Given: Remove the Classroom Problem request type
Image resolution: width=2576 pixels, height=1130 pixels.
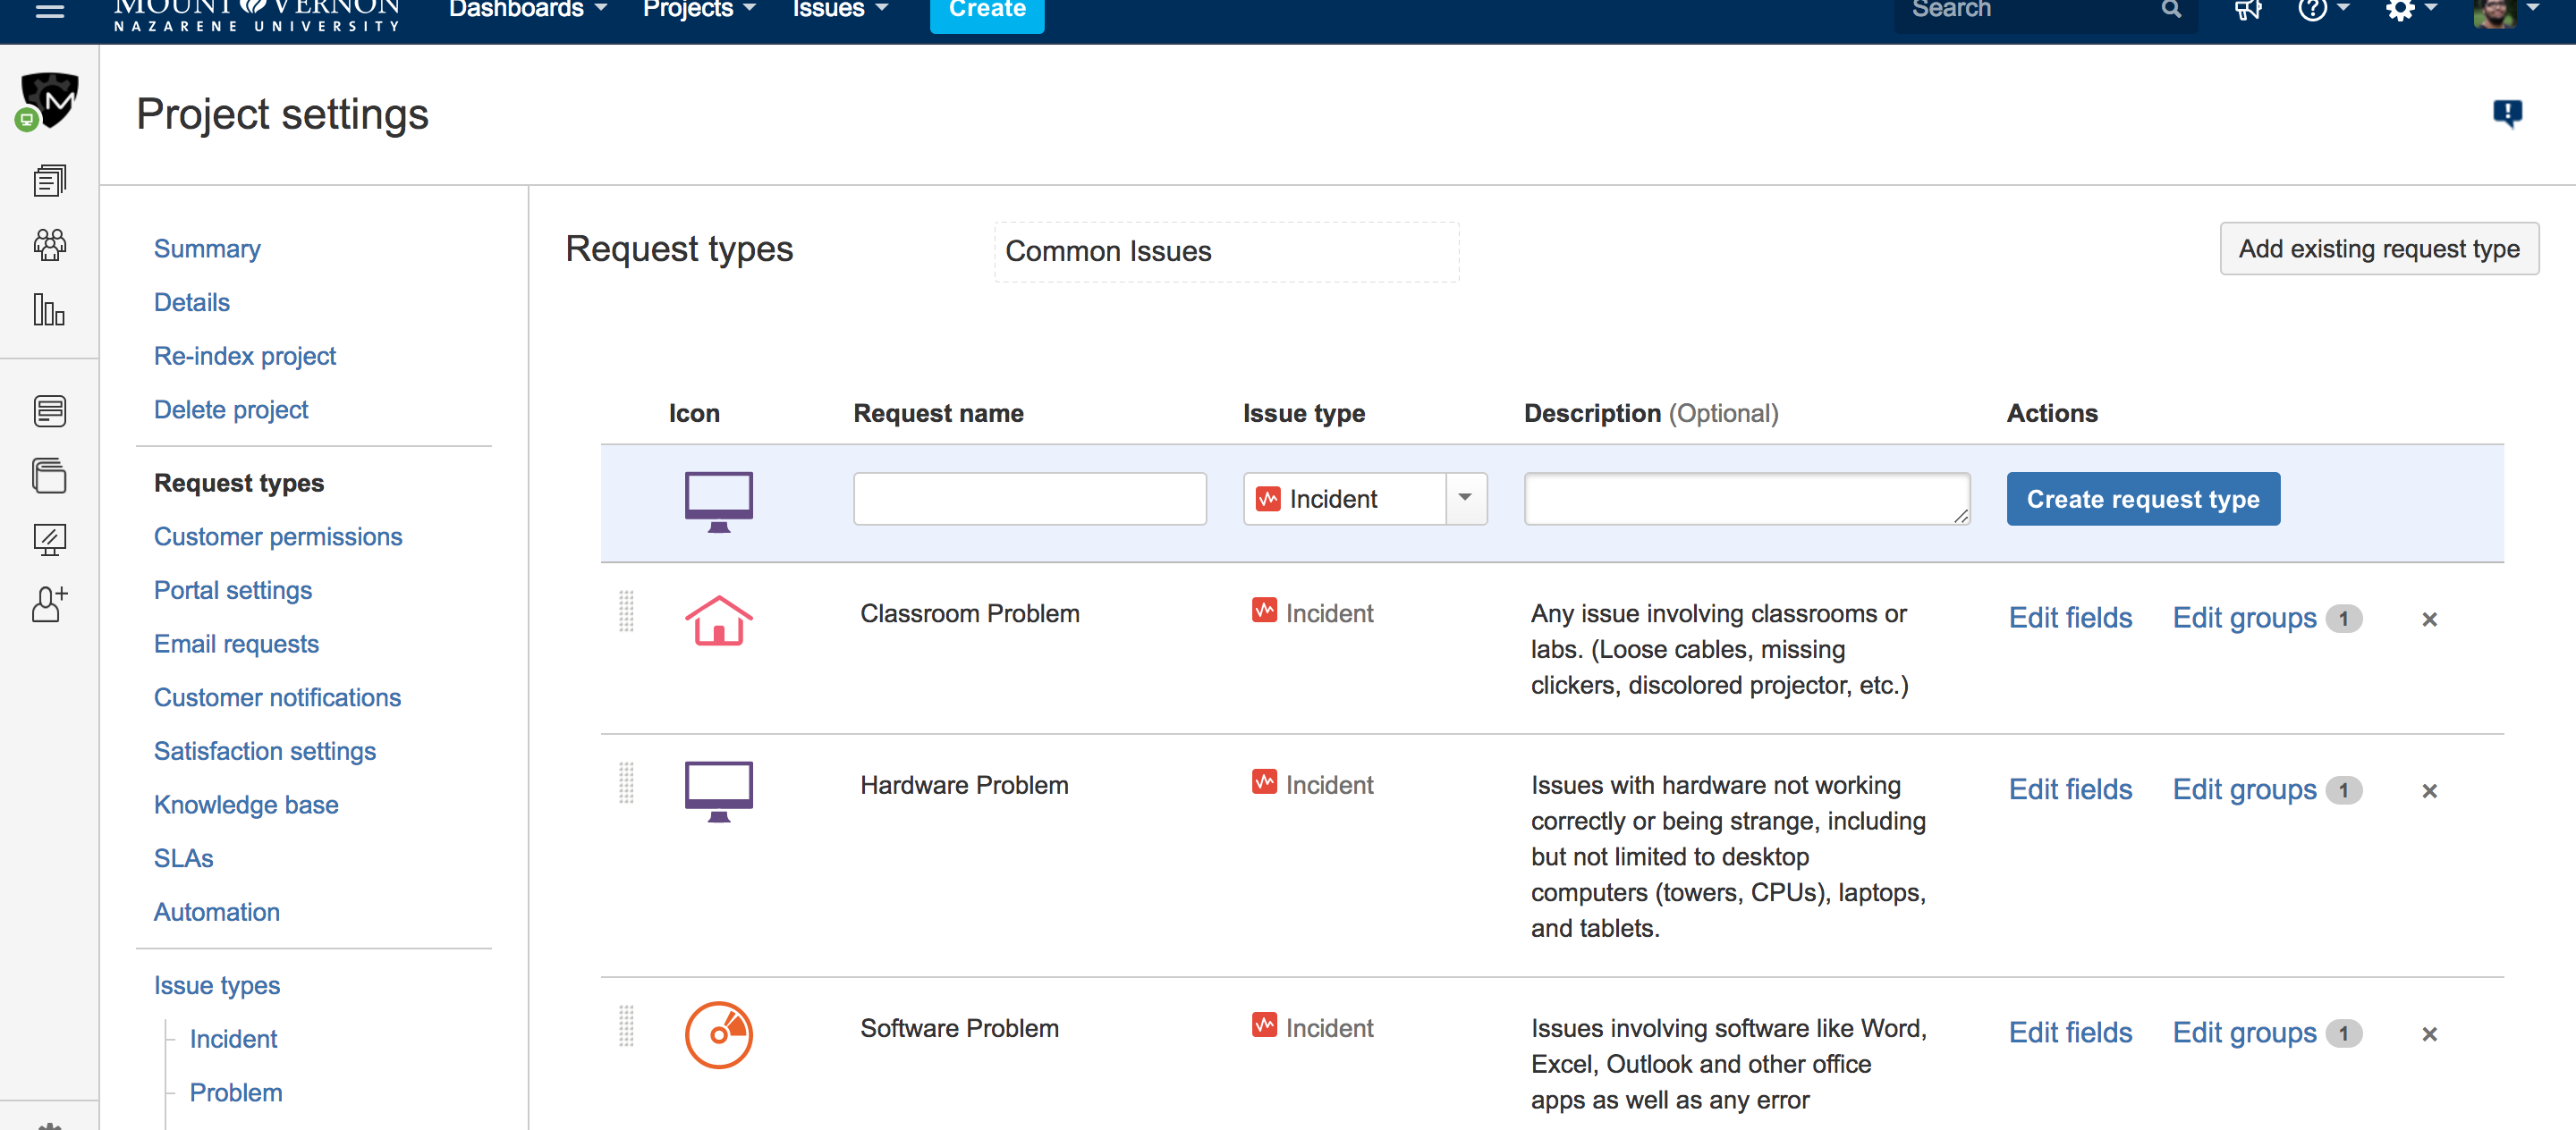Looking at the screenshot, I should point(2429,620).
